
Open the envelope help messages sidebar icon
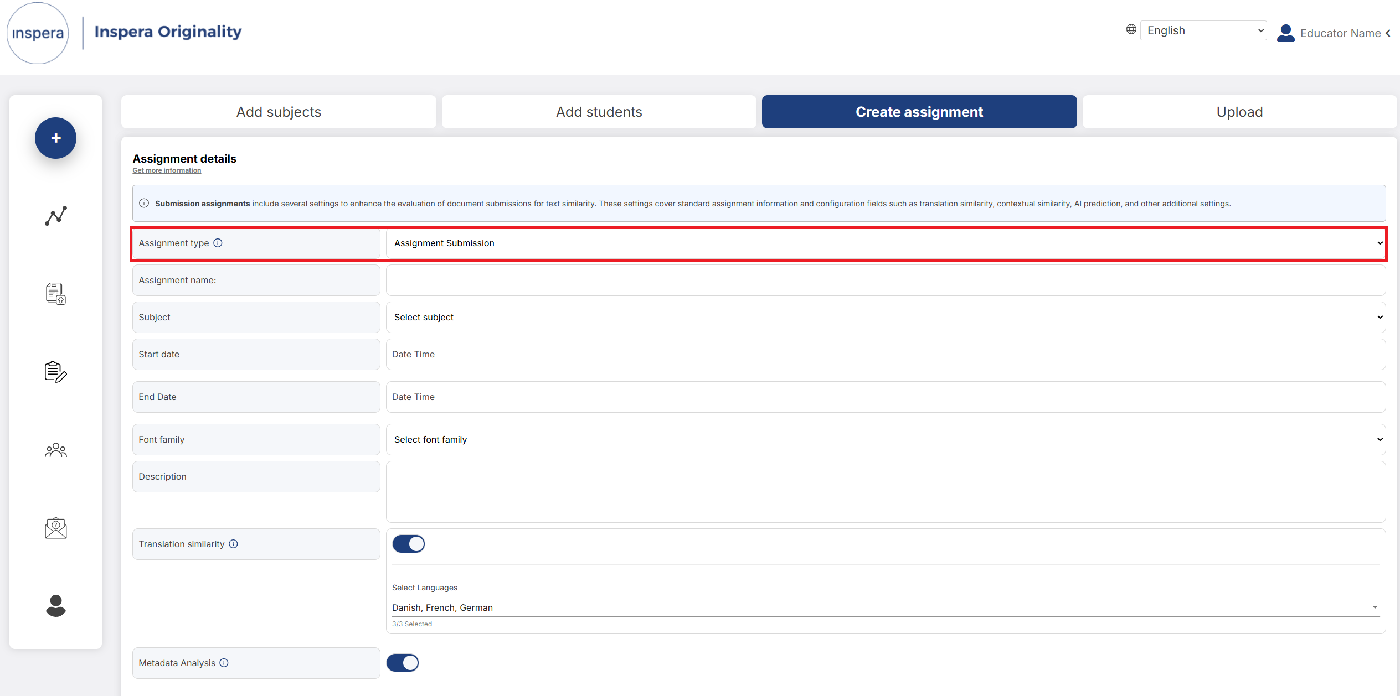(56, 528)
